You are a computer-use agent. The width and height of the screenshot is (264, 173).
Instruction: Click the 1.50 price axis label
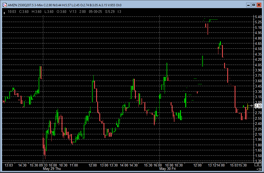[x=258, y=156]
